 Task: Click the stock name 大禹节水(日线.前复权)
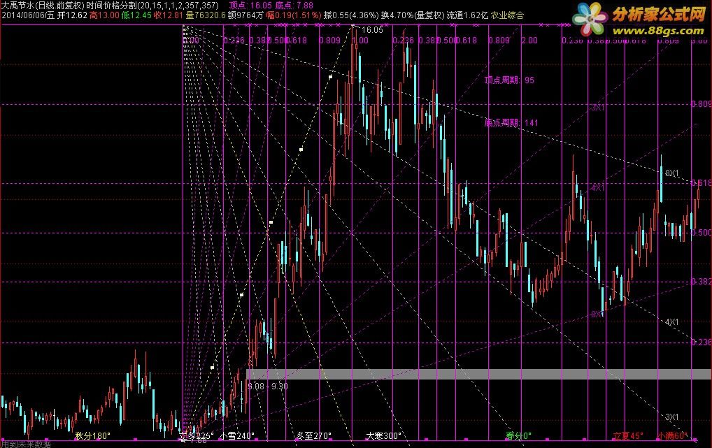click(x=43, y=6)
